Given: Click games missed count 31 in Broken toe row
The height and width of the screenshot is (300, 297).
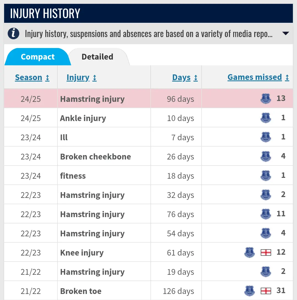Looking at the screenshot, I should point(281,290).
